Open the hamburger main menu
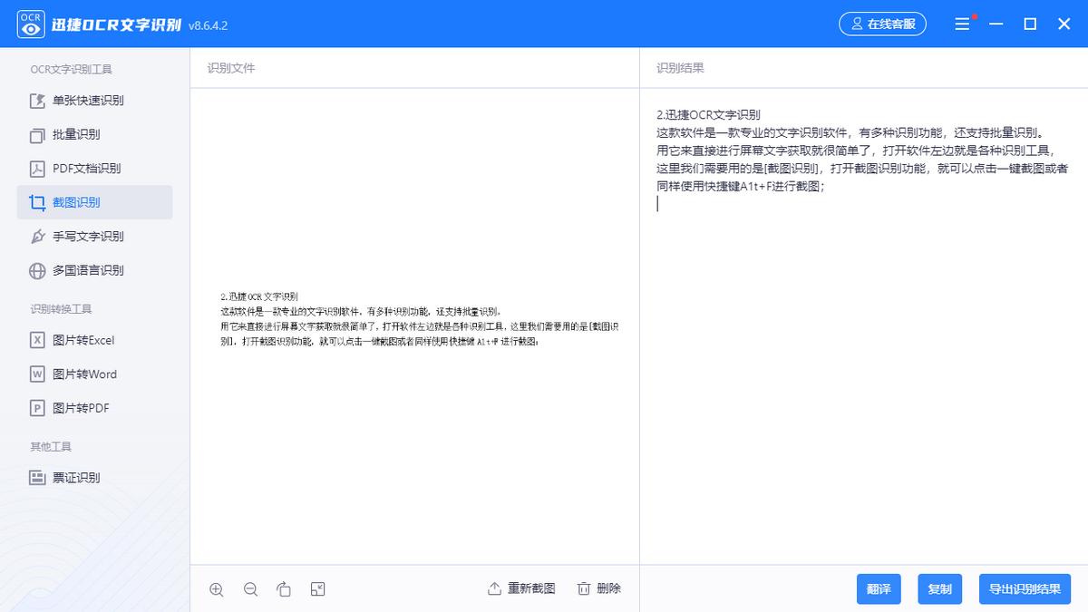 962,24
